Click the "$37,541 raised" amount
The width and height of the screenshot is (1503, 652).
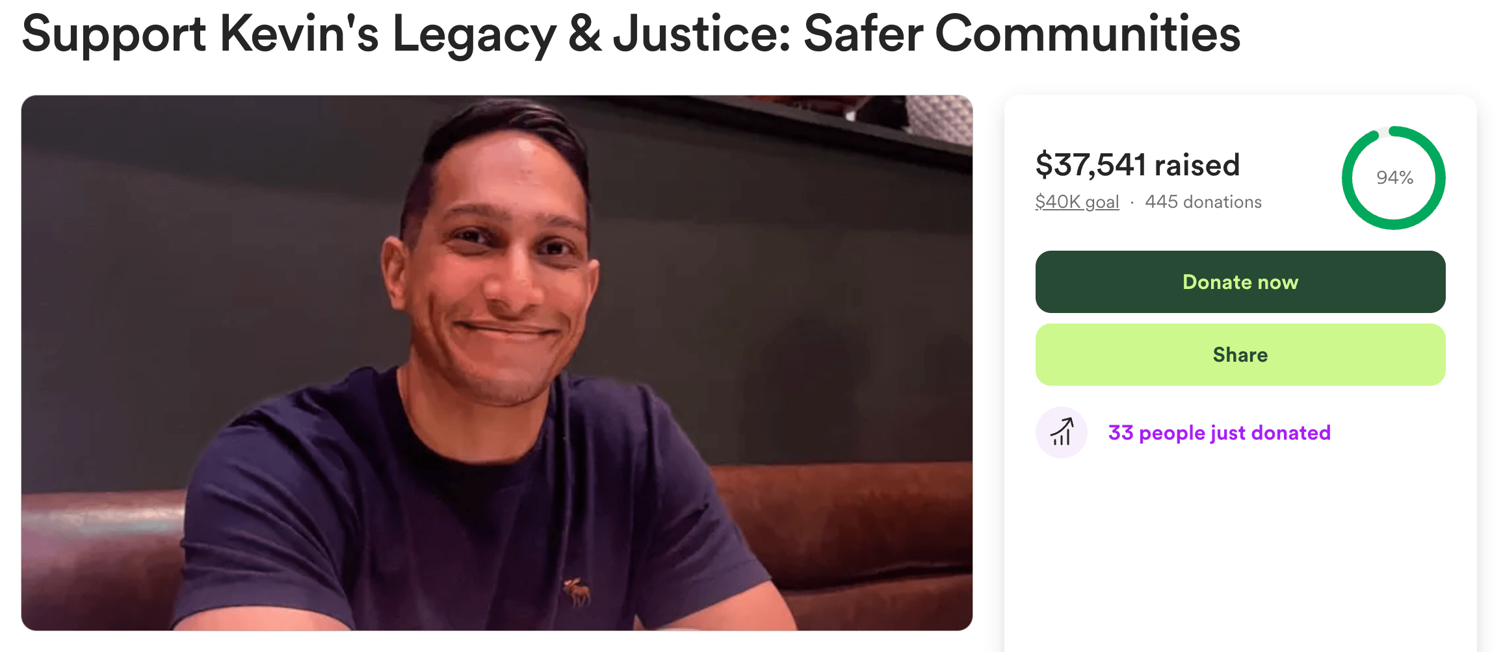tap(1137, 164)
